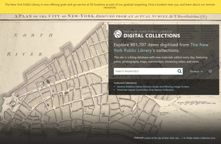This screenshot has height=144, width=221.
Task: Open American Jewish Committee Oral History Collection
Action: [145, 90]
